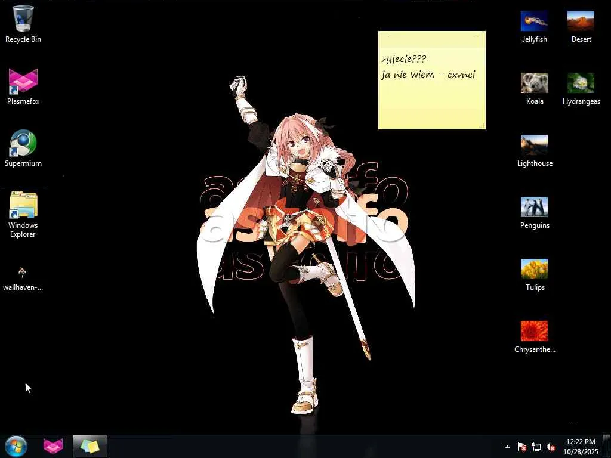The image size is (611, 458).
Task: Select the Supermium browser shortcut
Action: coord(23,148)
